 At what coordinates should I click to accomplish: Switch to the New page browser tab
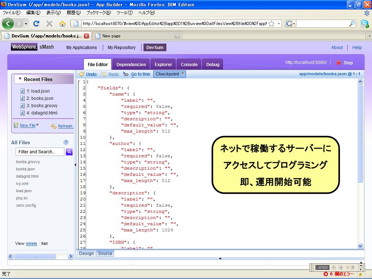[x=137, y=36]
